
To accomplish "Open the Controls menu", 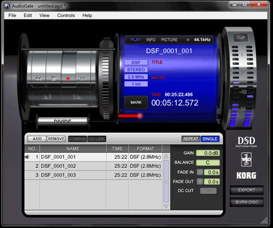I will pyautogui.click(x=66, y=15).
